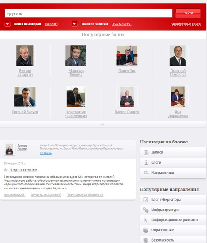Click the Блоги person icon
This screenshot has height=243, width=207.
tap(146, 162)
